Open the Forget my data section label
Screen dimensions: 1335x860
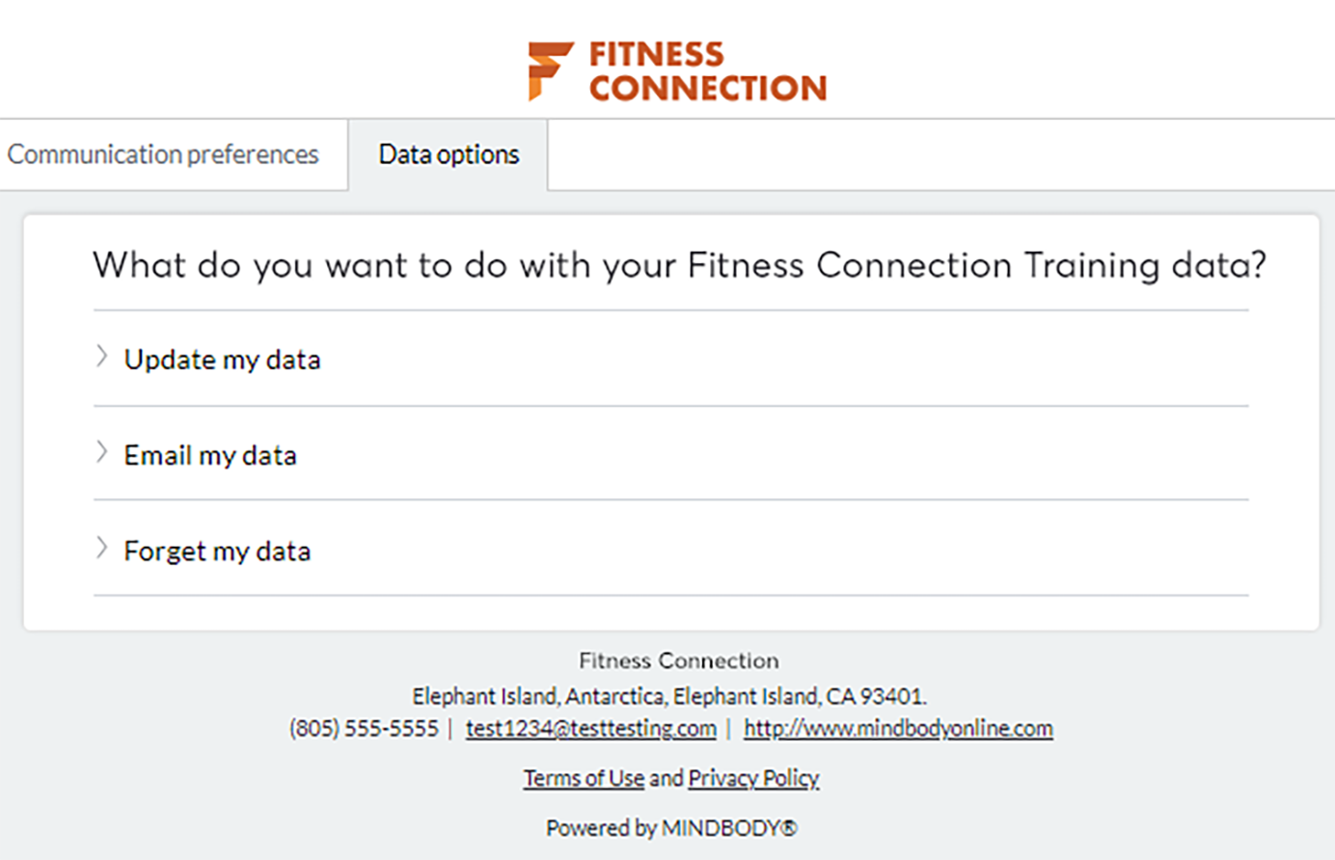[x=217, y=551]
